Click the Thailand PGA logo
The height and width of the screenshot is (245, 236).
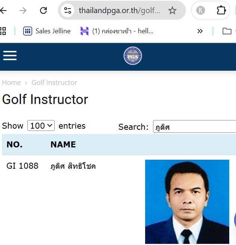(133, 56)
